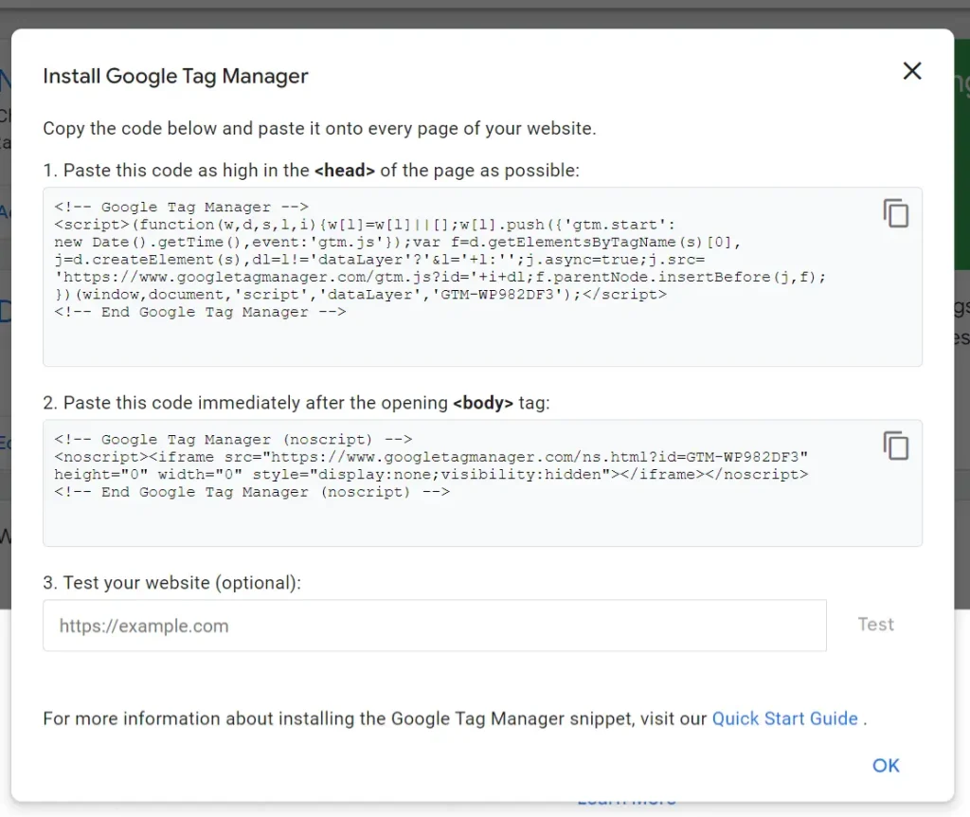Click the opening Google Tag Manager (noscript) comment
Screen dimensions: 970x817
233,439
